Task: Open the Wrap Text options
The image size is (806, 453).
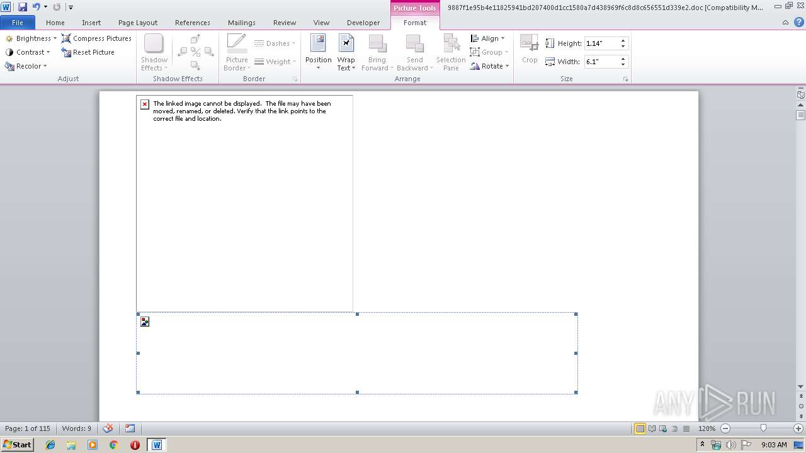Action: coord(346,52)
